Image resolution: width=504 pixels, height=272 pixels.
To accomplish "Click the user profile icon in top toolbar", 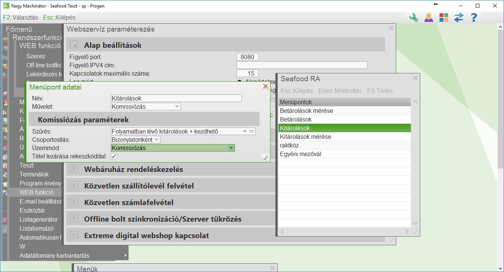I will [429, 17].
